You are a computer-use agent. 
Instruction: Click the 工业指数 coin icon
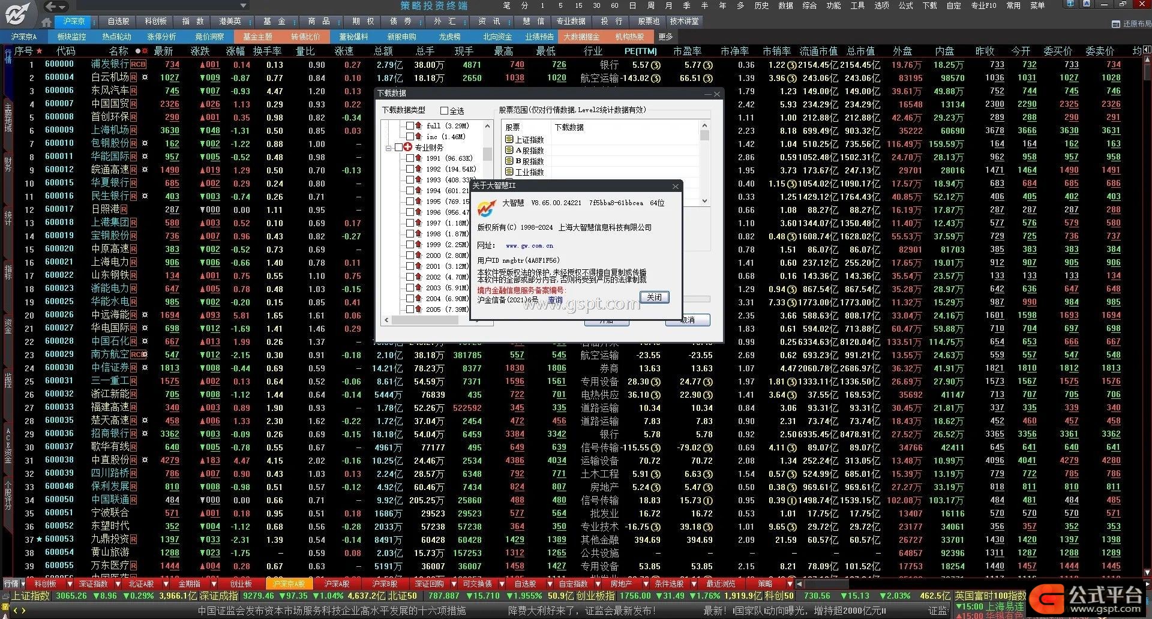(509, 172)
